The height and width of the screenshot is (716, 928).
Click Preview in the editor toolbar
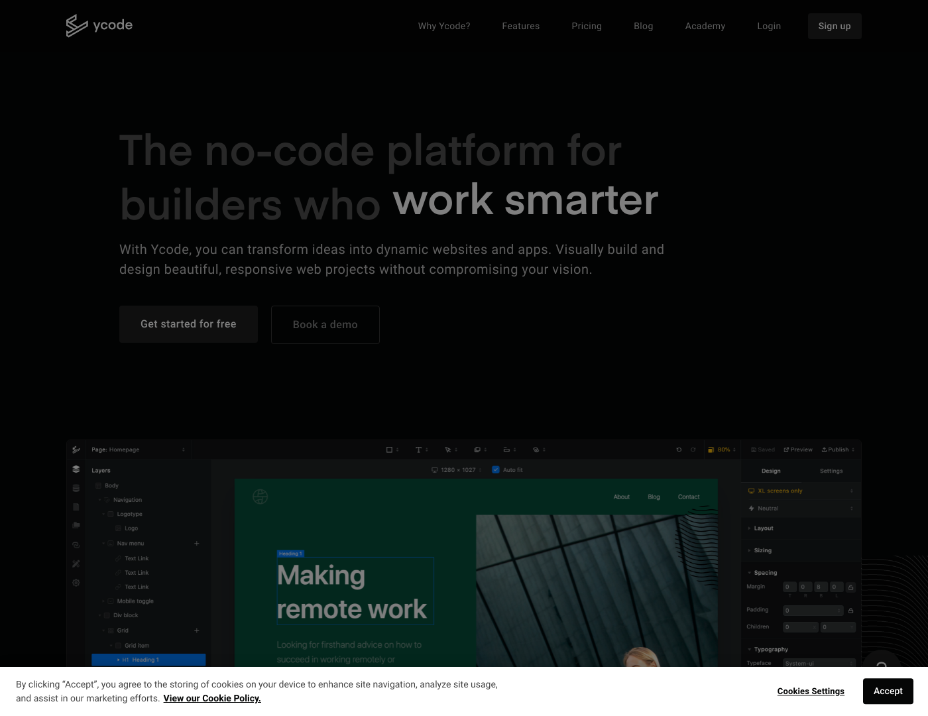click(798, 449)
